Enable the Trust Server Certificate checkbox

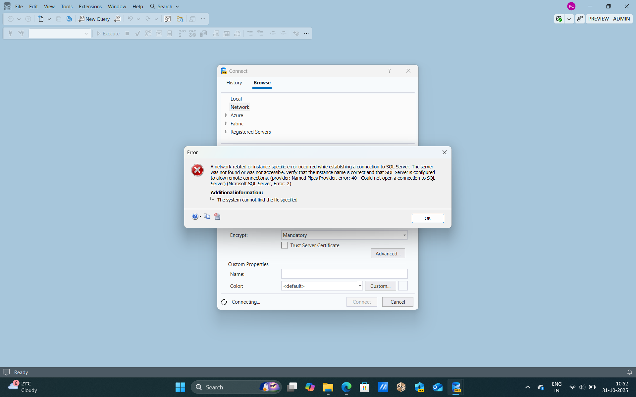tap(285, 245)
